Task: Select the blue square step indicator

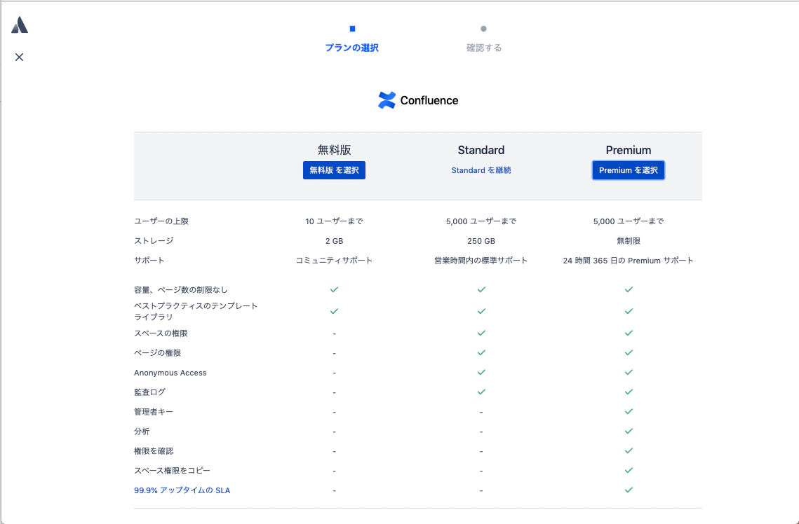Action: tap(352, 29)
